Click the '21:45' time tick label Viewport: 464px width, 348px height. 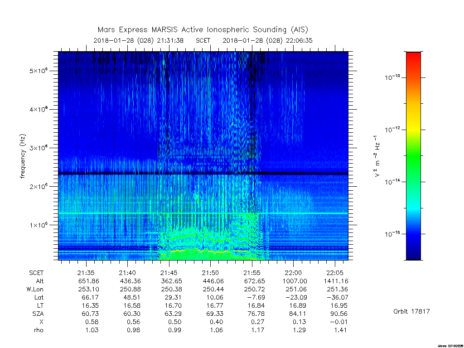tap(169, 273)
